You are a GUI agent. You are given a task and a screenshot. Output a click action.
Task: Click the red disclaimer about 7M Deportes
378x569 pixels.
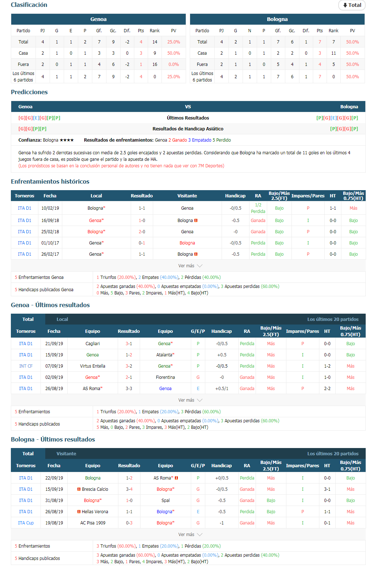click(121, 166)
